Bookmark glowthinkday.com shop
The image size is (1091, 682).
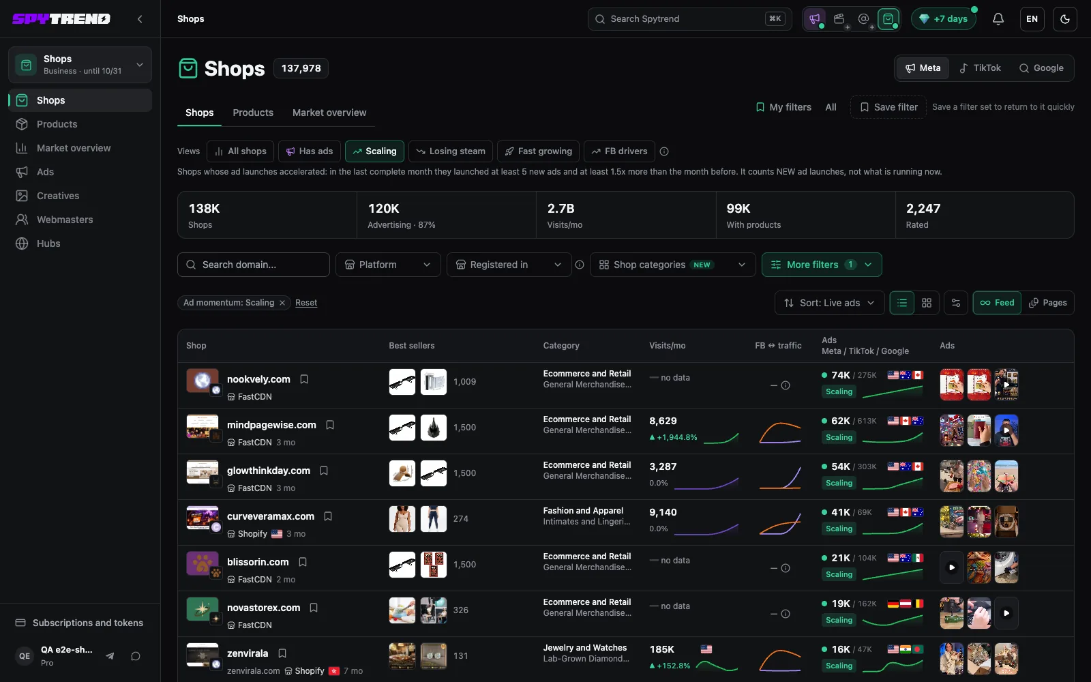coord(324,471)
